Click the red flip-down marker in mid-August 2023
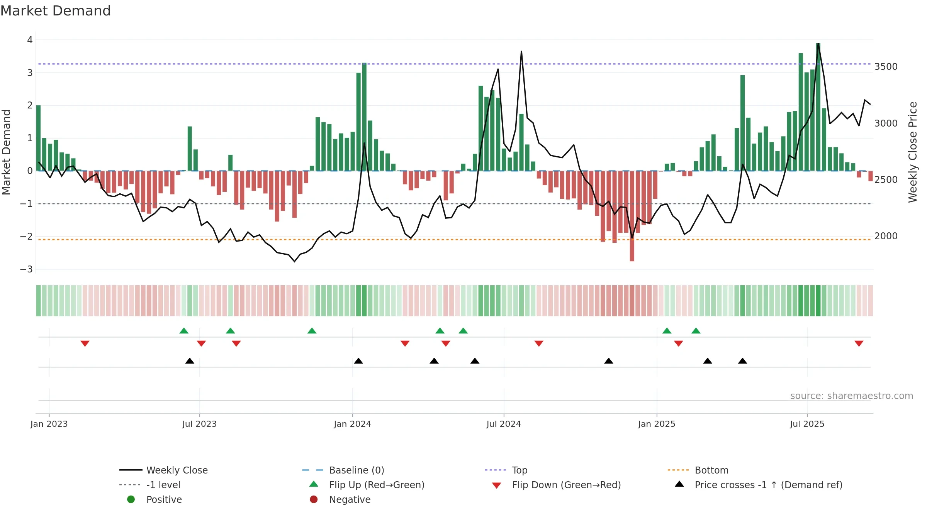 pos(236,343)
